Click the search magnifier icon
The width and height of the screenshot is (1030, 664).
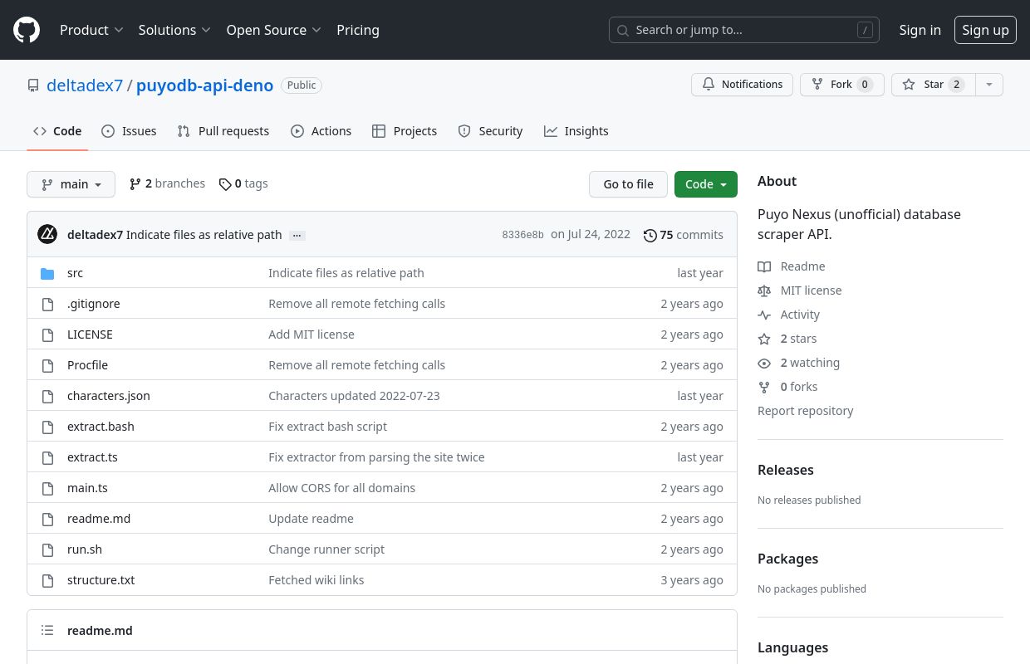[622, 30]
